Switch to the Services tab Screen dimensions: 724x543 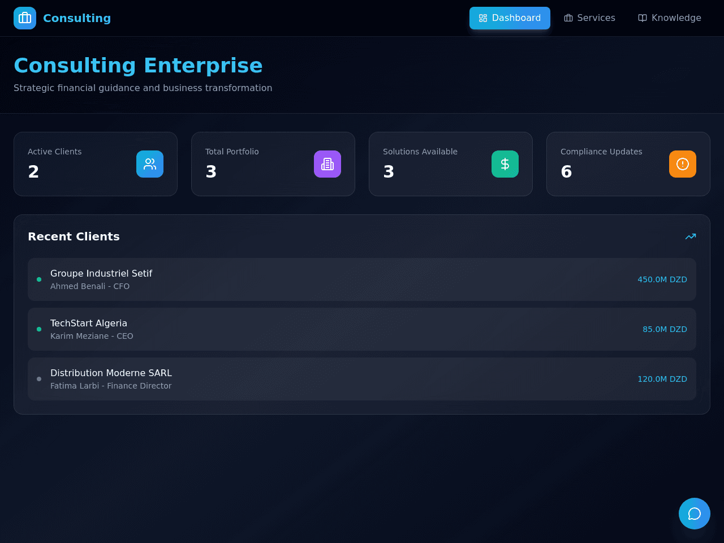pos(589,18)
